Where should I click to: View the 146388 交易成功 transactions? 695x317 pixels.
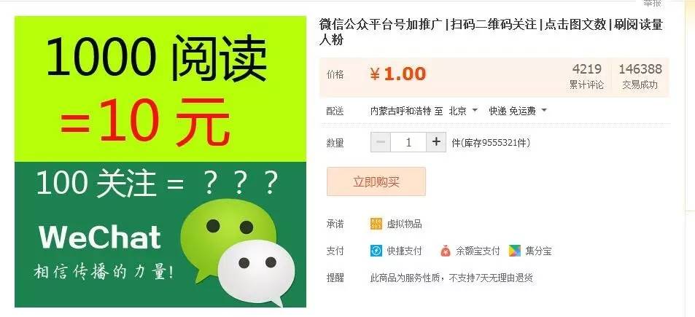pos(640,76)
